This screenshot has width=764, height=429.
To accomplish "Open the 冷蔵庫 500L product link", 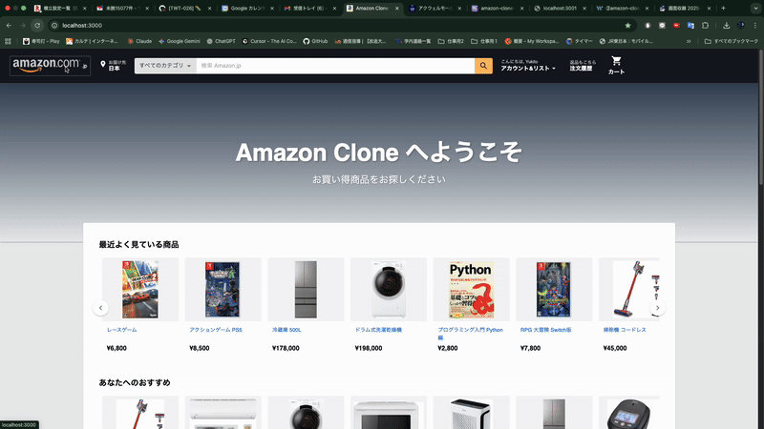I will (x=286, y=330).
